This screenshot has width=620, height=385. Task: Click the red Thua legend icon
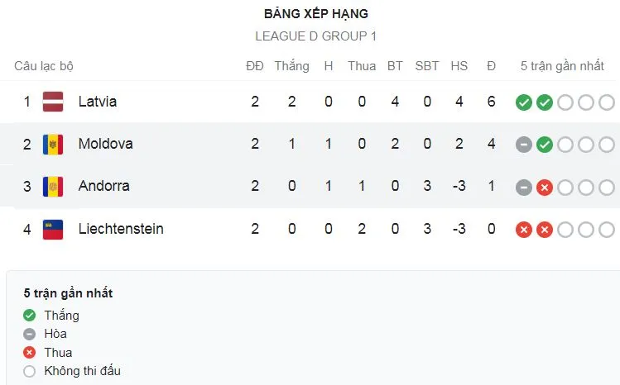click(x=30, y=353)
